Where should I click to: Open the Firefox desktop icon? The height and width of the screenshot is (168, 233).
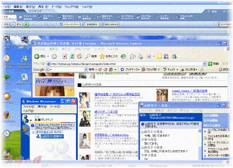point(6,115)
